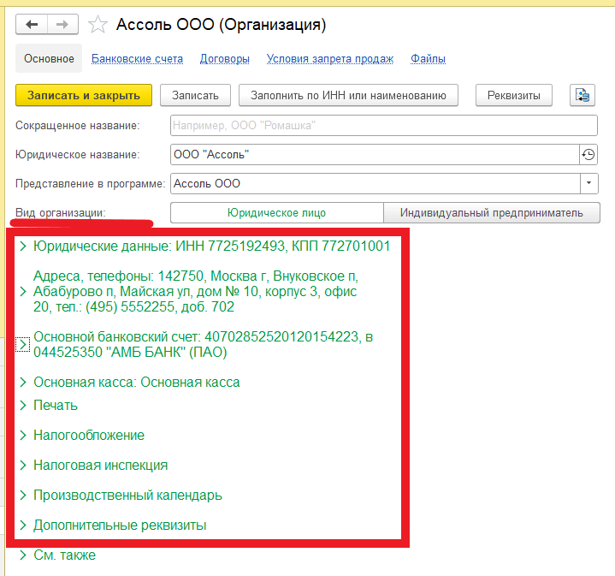Click the Записать button
This screenshot has height=576, width=615.
pos(195,95)
